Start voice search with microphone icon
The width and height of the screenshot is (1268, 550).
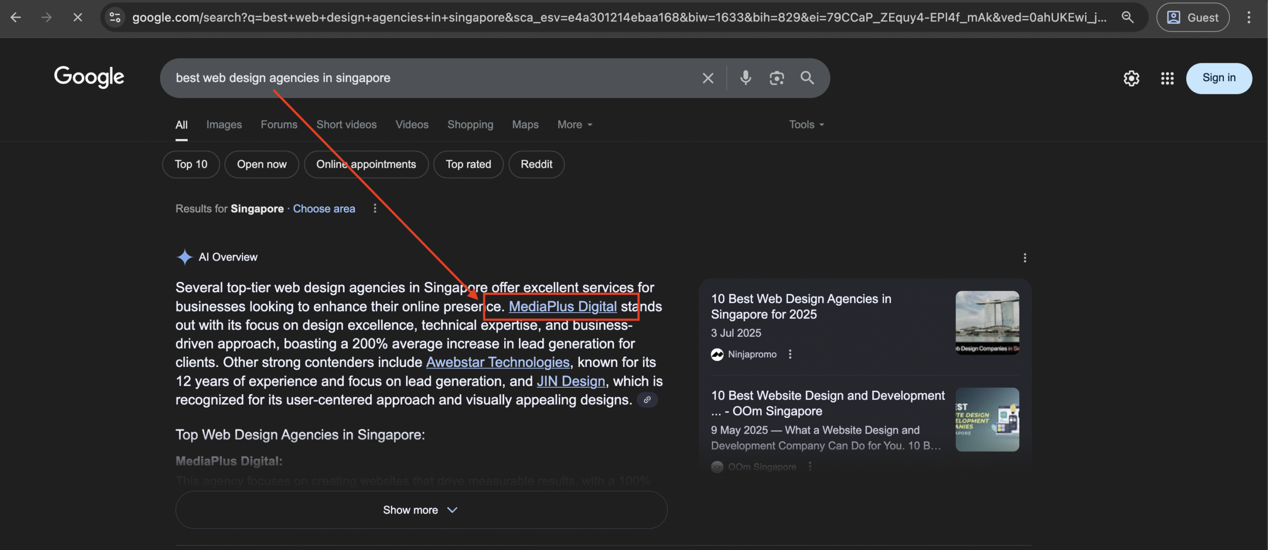click(745, 78)
